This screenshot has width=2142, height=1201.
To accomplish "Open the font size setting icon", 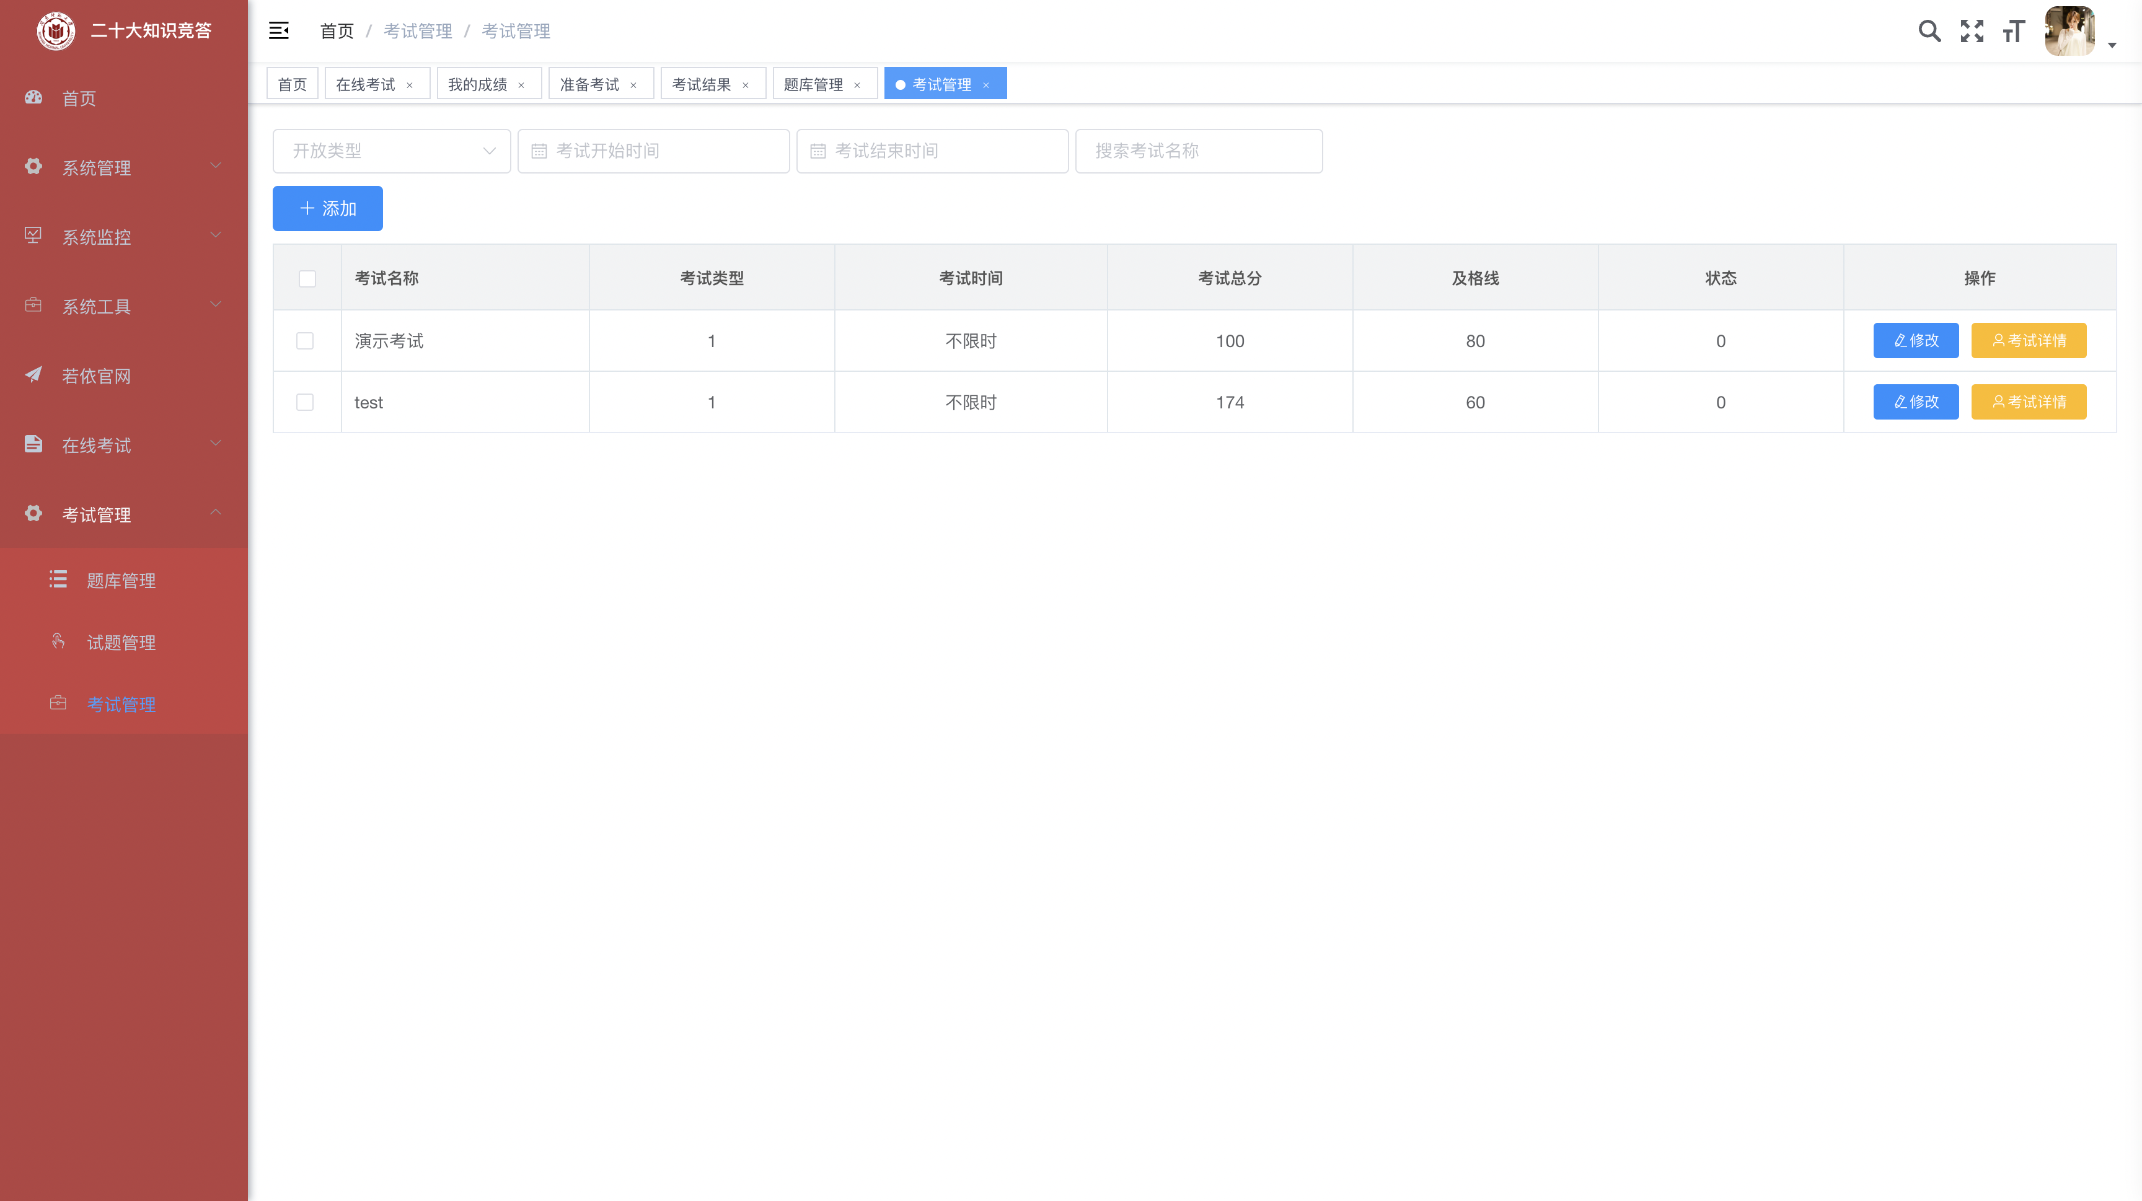I will point(2013,32).
